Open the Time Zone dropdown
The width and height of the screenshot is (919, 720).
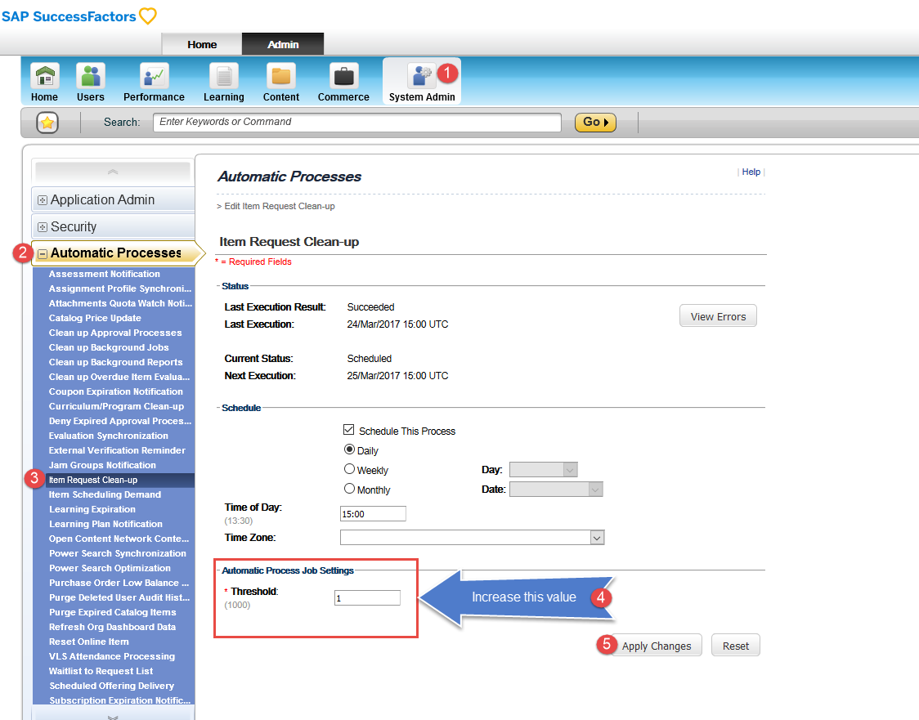(472, 537)
